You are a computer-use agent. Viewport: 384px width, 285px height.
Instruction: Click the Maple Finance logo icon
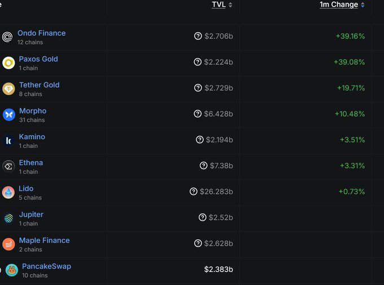pos(8,244)
